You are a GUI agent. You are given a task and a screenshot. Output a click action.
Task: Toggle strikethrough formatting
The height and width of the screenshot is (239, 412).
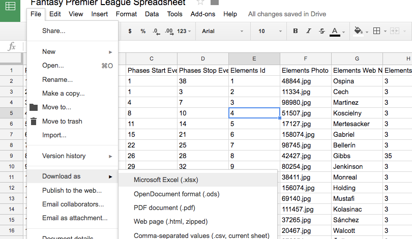(321, 31)
